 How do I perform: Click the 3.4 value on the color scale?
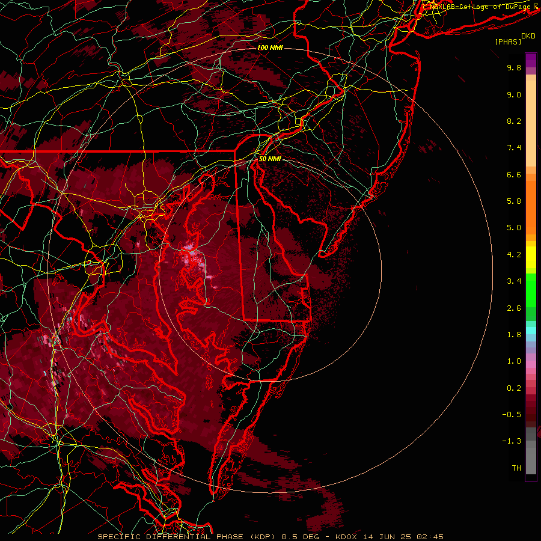tap(514, 281)
